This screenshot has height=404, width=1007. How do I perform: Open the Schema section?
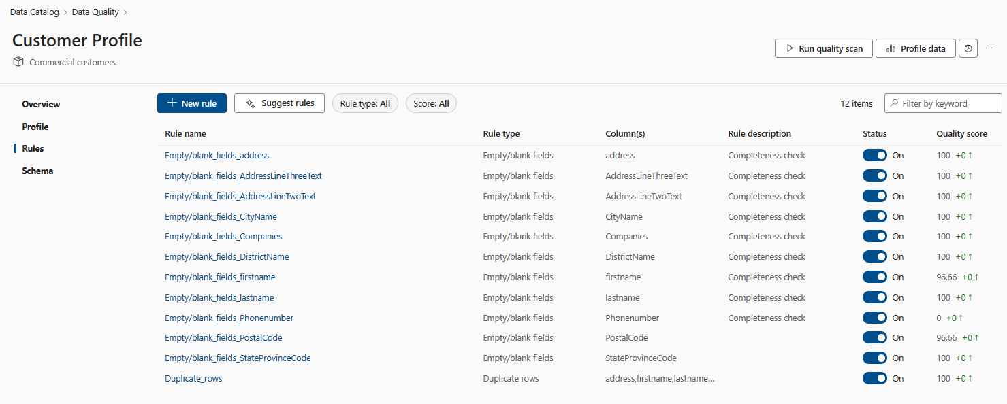tap(37, 171)
